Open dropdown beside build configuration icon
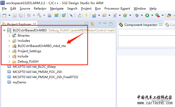The width and height of the screenshot is (175, 107). (x=34, y=15)
